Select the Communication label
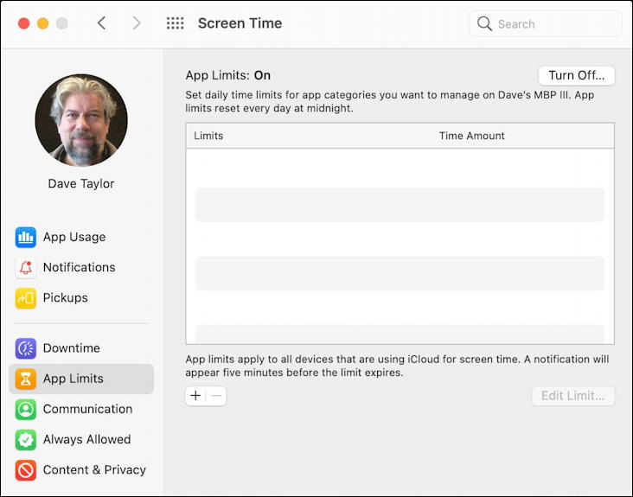The image size is (633, 497). click(x=87, y=409)
